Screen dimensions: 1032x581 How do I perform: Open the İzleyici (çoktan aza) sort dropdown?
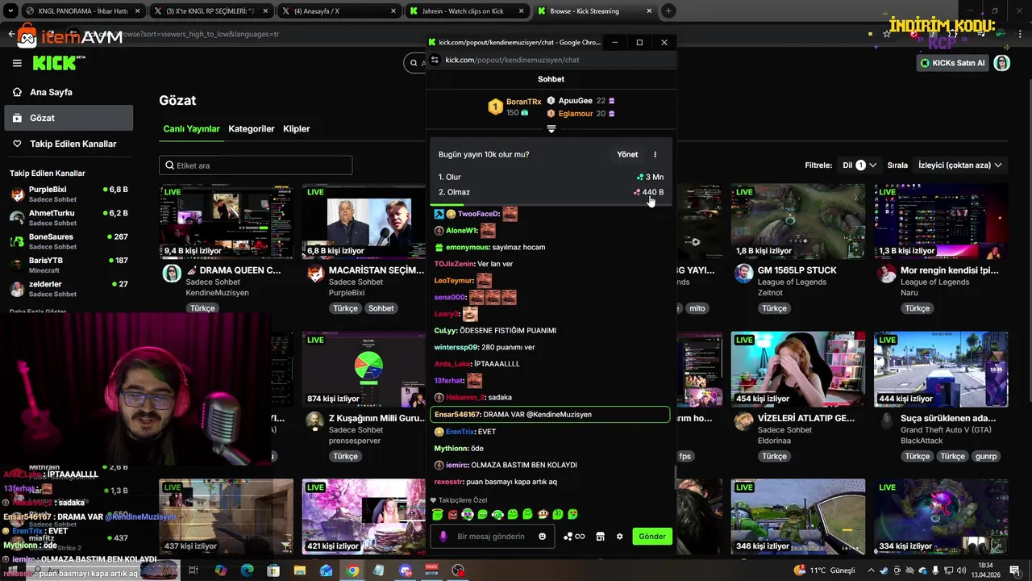[x=960, y=165]
